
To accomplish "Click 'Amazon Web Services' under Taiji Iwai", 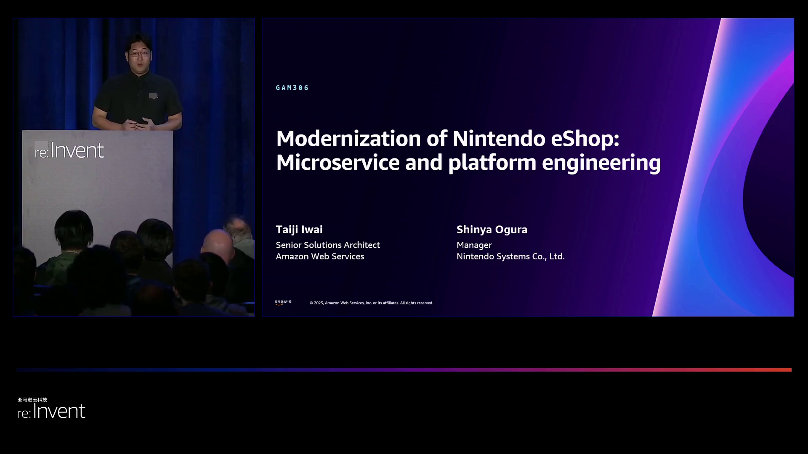I will point(320,256).
